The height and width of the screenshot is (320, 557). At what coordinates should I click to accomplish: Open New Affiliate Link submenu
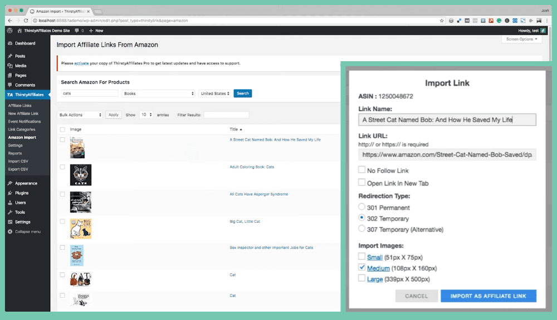(x=23, y=113)
